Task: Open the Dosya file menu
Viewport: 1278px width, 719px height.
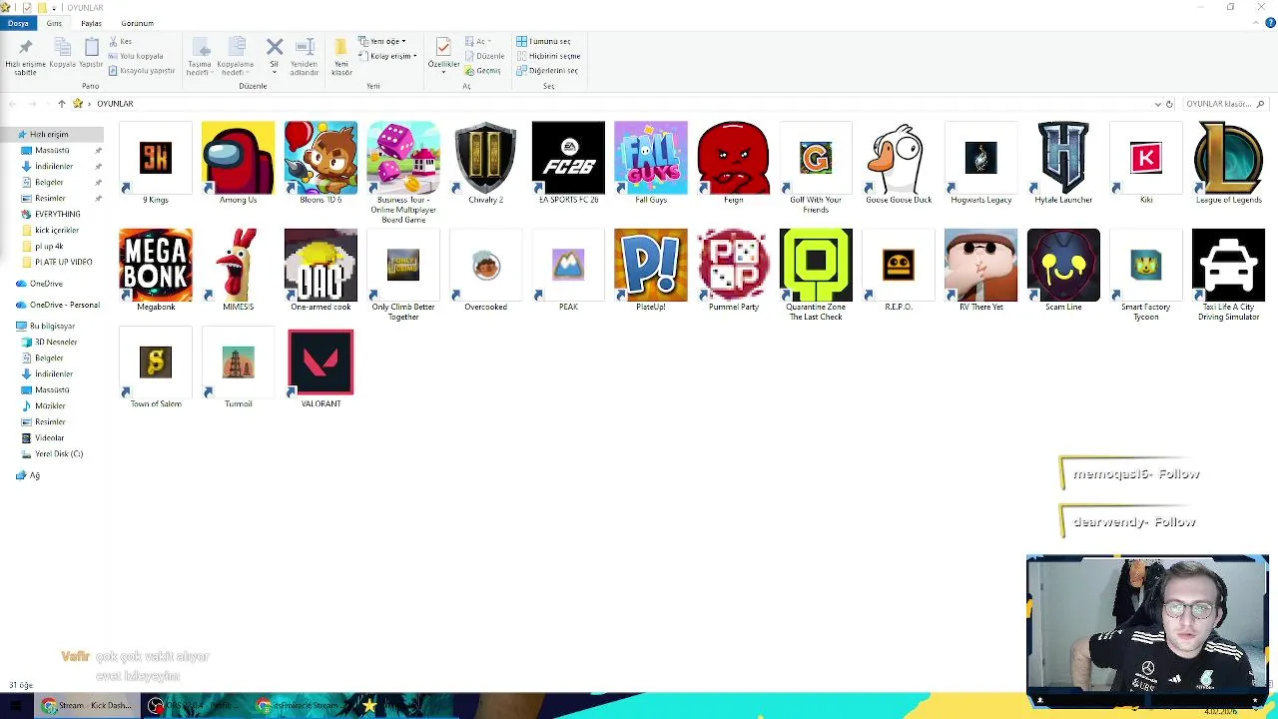Action: tap(18, 23)
